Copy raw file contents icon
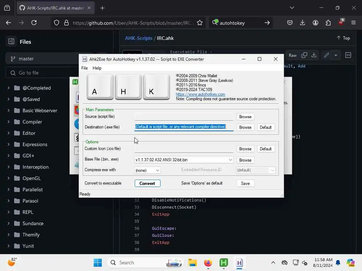Viewport: 362px width, 271px height. click(x=304, y=55)
